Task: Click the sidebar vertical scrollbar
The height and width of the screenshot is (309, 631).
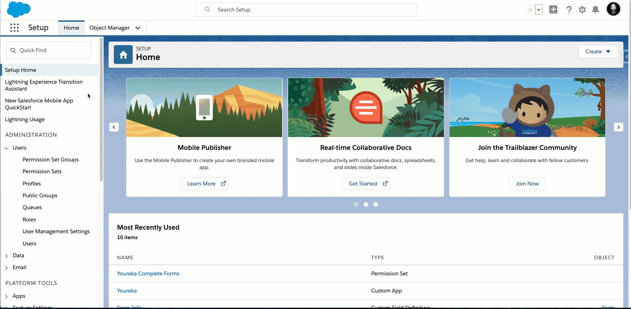Action: click(101, 109)
